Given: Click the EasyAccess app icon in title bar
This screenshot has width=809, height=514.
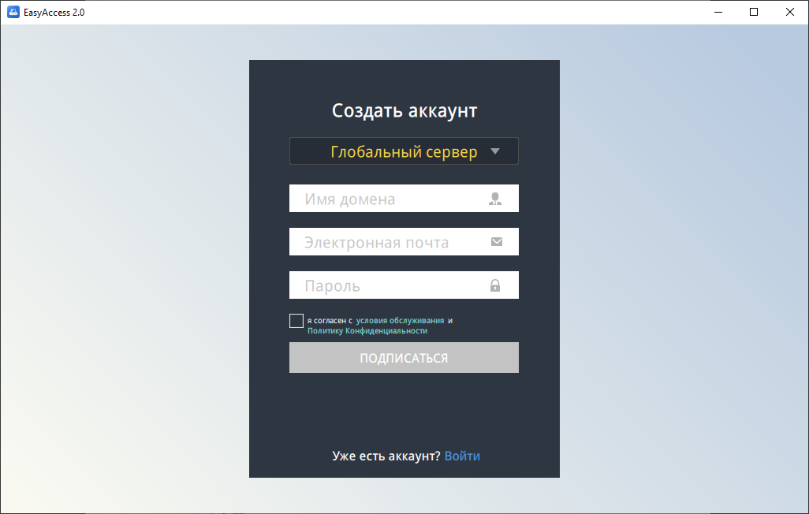Looking at the screenshot, I should click(13, 12).
